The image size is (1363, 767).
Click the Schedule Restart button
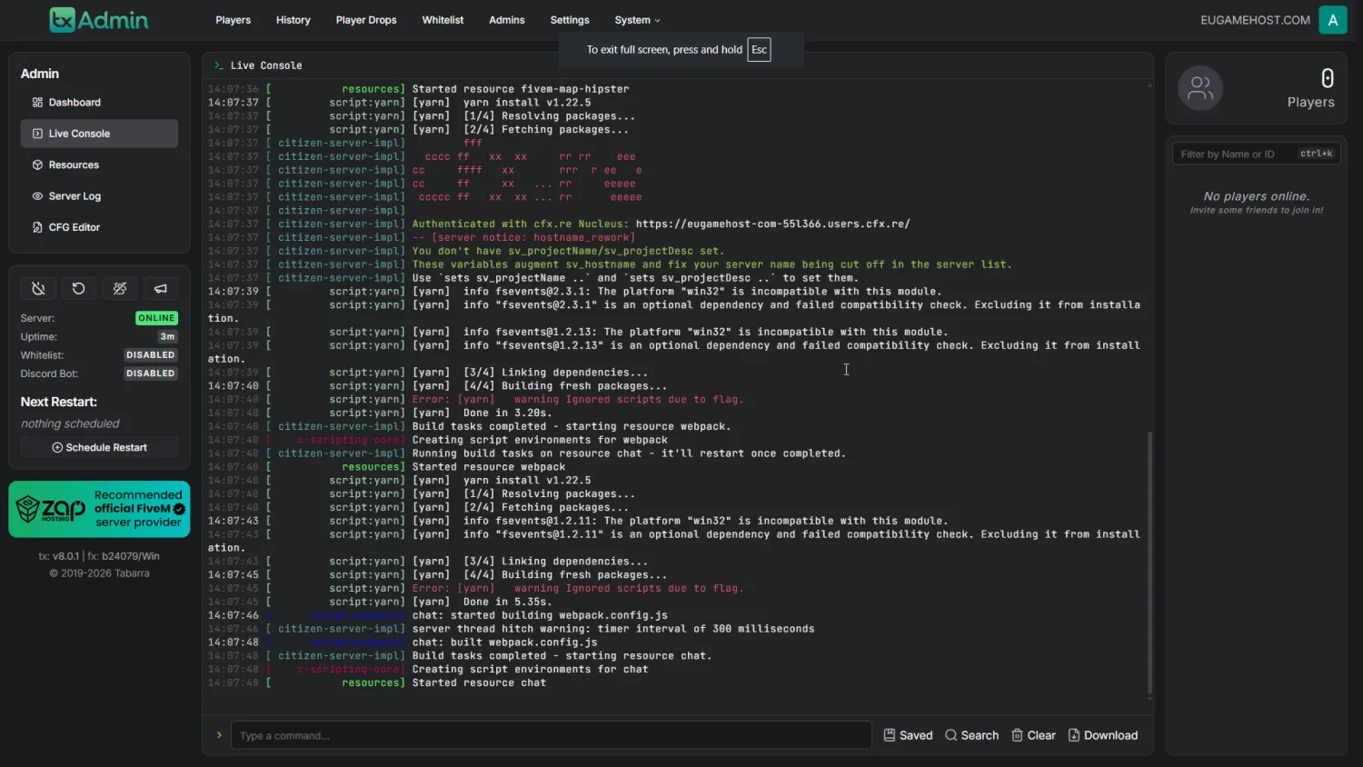coord(99,447)
